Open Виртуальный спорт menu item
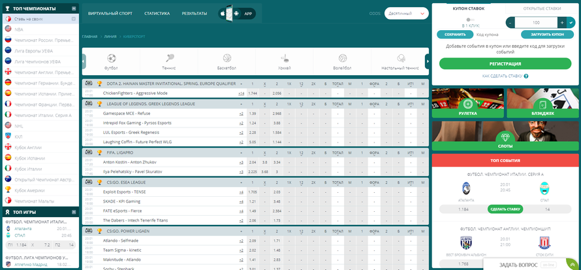The width and height of the screenshot is (581, 270). [x=110, y=13]
